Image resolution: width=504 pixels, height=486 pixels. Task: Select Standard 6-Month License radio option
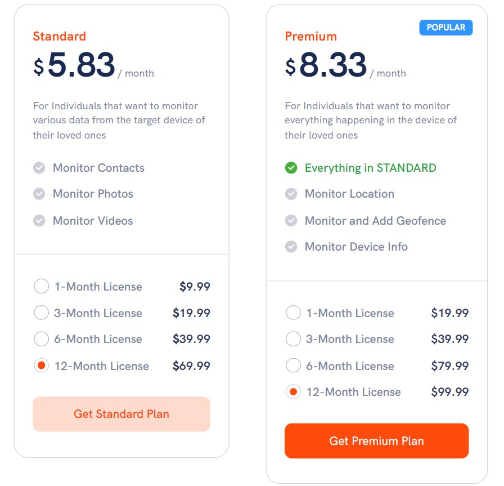[x=42, y=339]
